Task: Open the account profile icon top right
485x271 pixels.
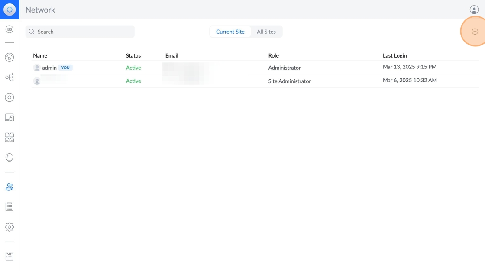Action: point(474,10)
